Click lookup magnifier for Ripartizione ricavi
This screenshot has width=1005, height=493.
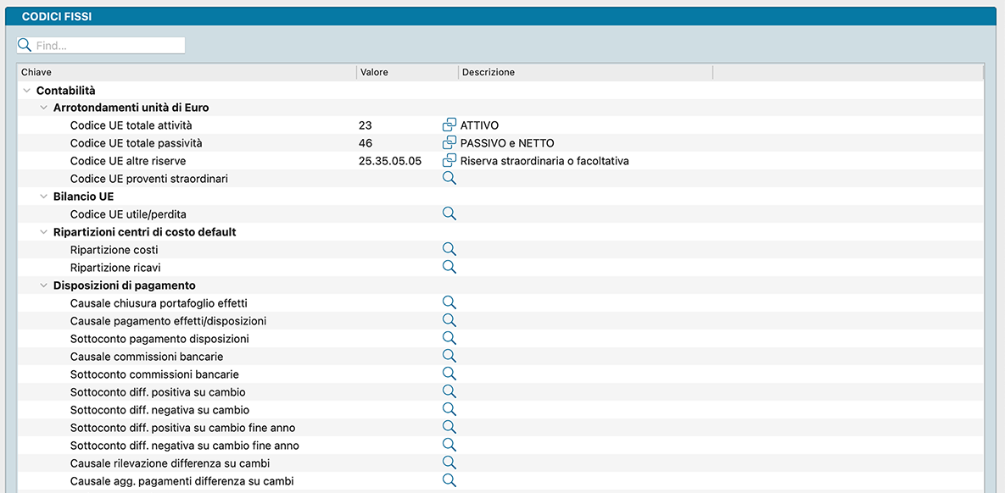click(449, 268)
